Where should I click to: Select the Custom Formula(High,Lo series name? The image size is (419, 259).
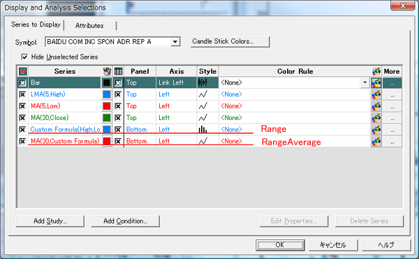pos(65,130)
